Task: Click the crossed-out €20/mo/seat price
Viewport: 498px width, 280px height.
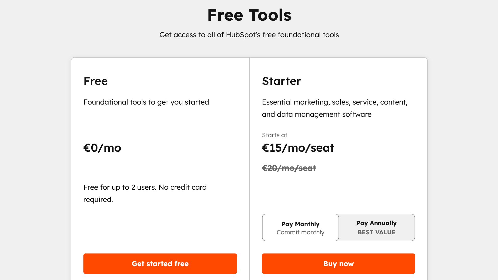Action: [x=289, y=168]
